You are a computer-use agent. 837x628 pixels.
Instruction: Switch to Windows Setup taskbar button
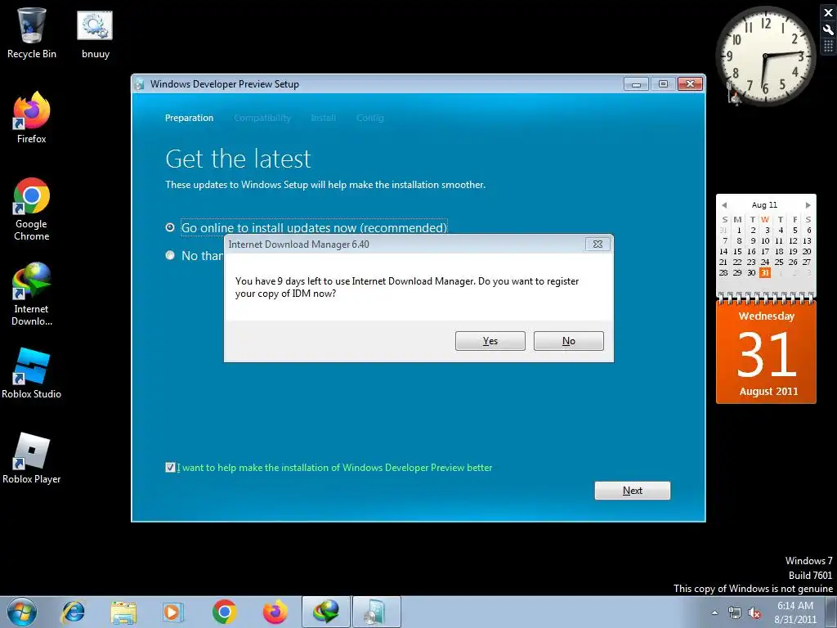tap(376, 612)
